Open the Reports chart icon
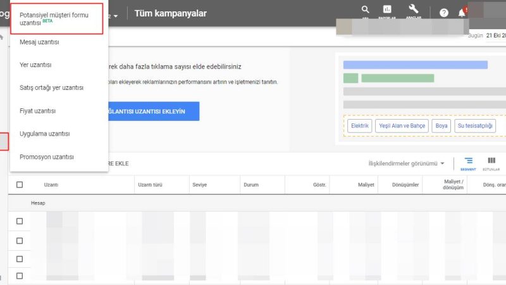The image size is (506, 285). (387, 9)
